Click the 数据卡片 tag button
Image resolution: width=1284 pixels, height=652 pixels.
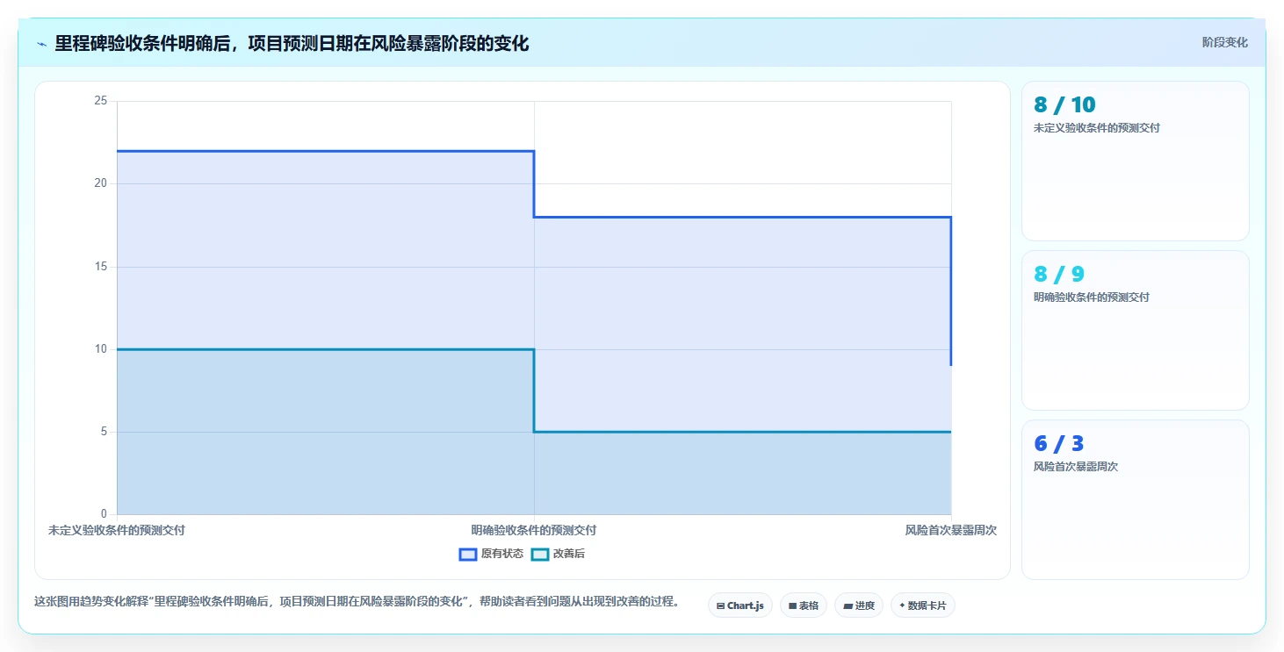pyautogui.click(x=923, y=605)
